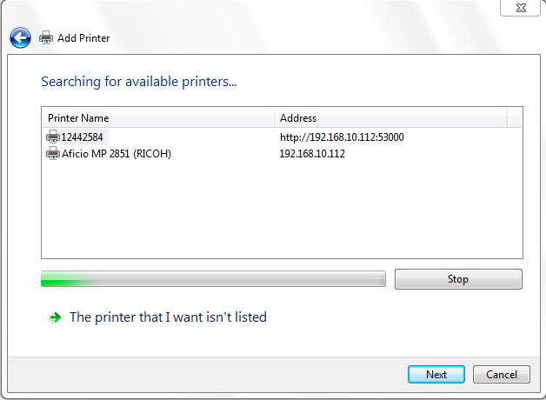Click the Add Printer title icon

pyautogui.click(x=46, y=37)
